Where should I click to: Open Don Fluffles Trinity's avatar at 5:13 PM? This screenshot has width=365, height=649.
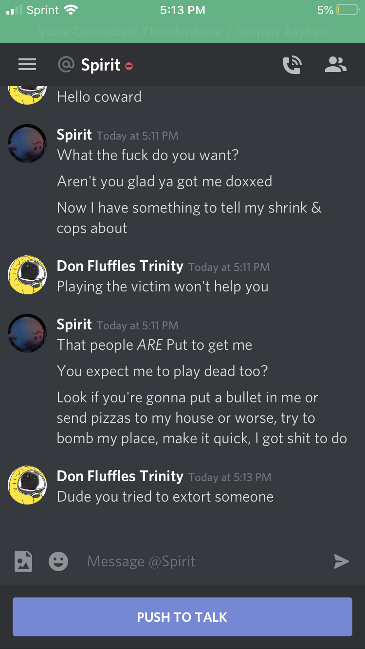click(27, 485)
